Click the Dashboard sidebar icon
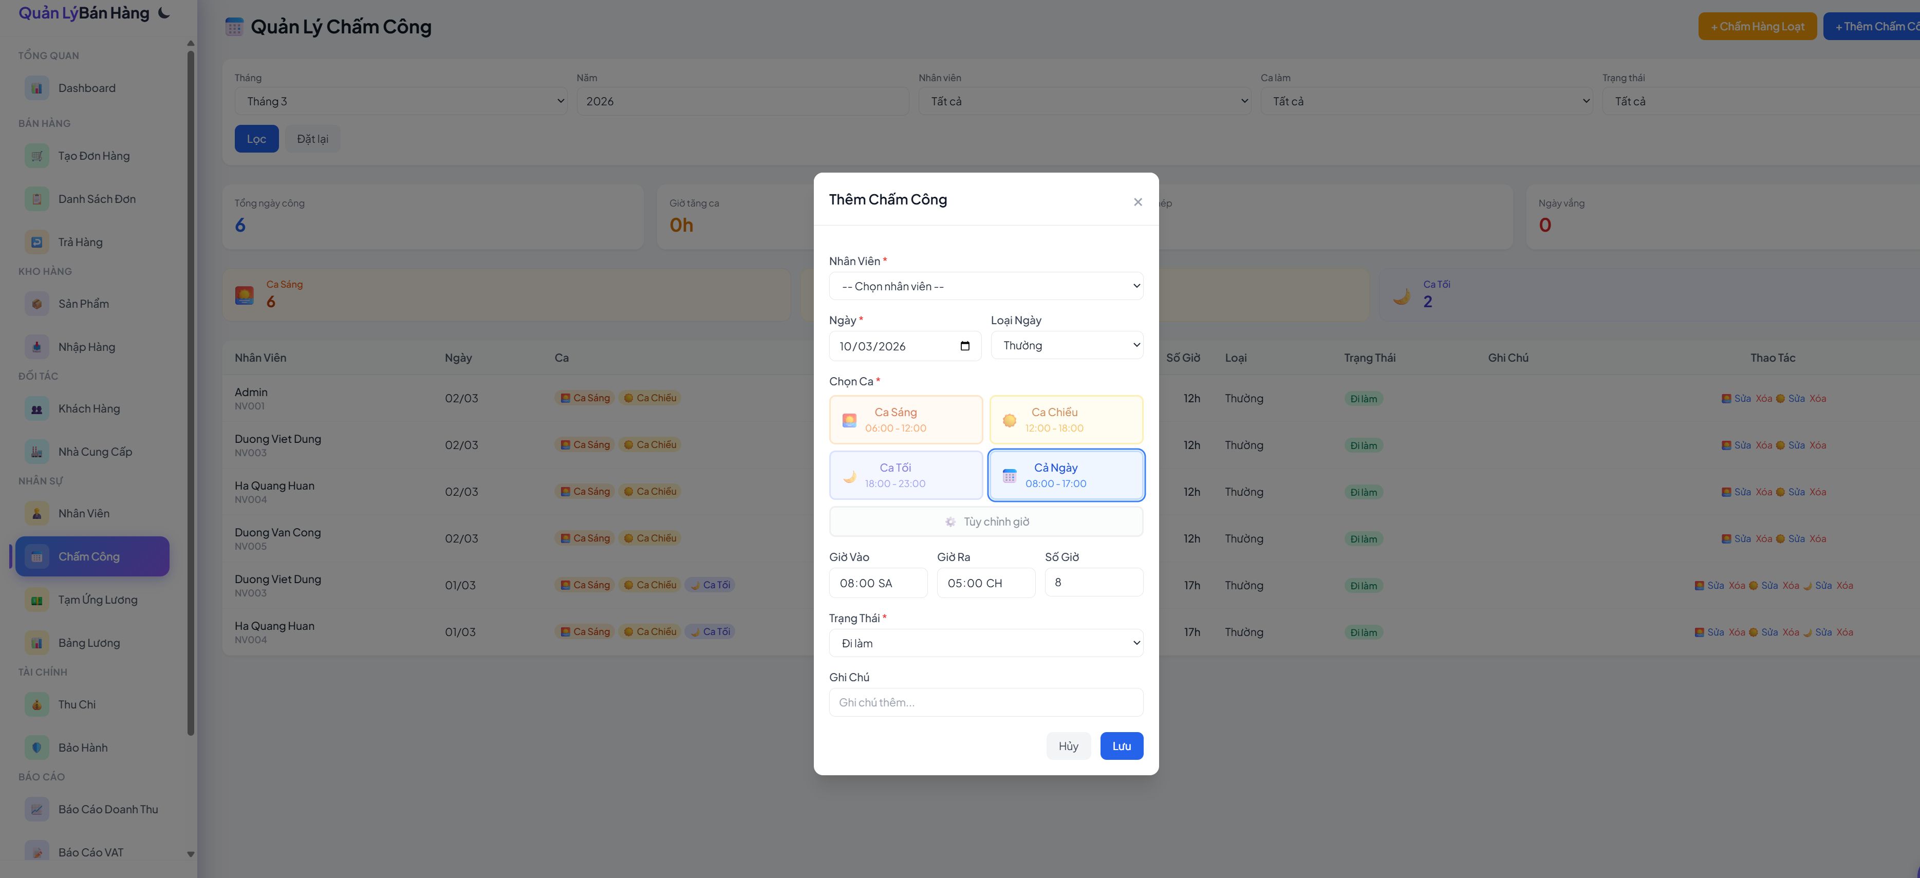 36,88
